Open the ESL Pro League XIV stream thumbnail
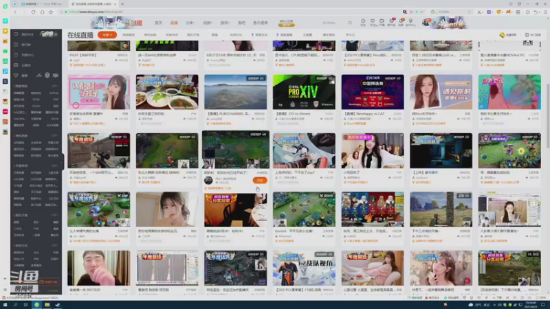 (304, 92)
